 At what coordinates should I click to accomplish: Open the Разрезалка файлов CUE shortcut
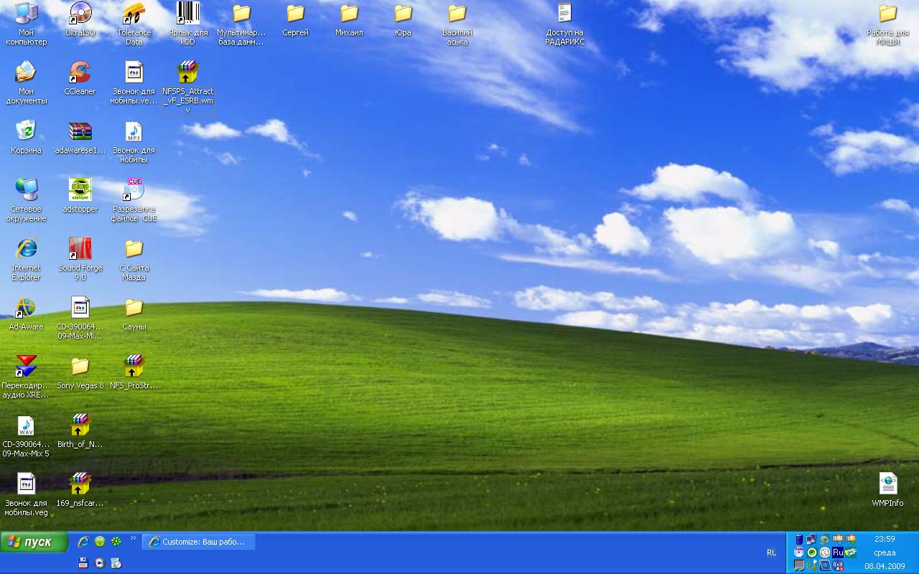pos(134,200)
